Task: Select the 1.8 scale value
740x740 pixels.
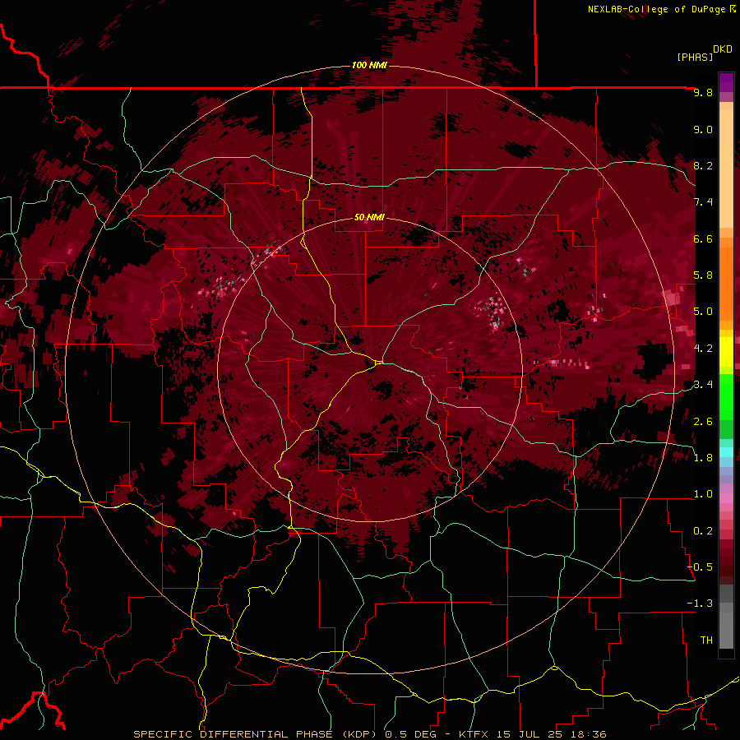Action: click(703, 458)
